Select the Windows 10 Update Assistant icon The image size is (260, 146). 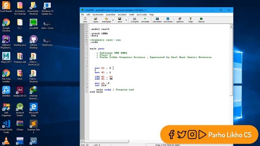[47, 8]
